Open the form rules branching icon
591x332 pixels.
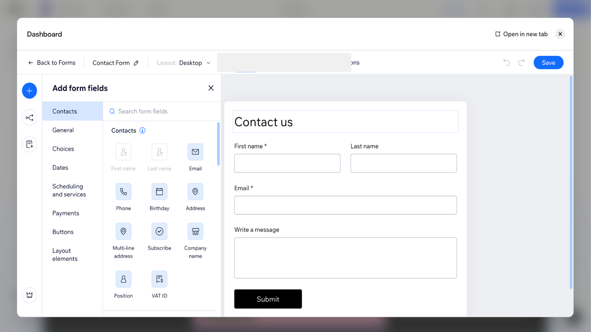click(30, 118)
